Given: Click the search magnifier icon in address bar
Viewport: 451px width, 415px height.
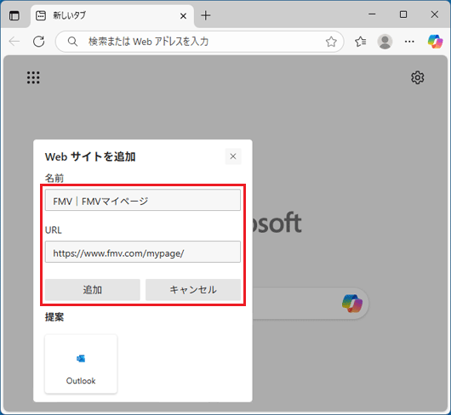Looking at the screenshot, I should tap(72, 42).
